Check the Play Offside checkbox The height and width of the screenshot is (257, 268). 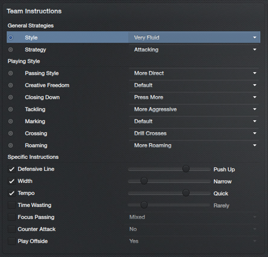click(11, 241)
